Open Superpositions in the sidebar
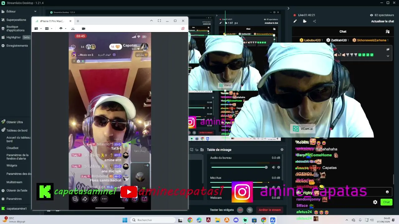 [x=16, y=20]
